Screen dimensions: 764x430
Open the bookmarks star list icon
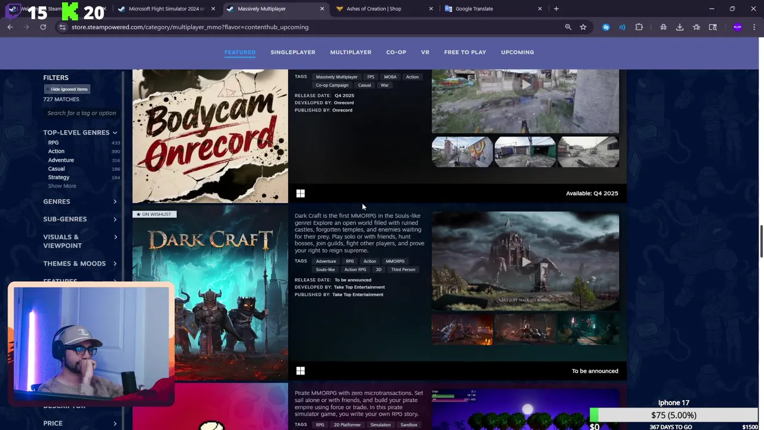(697, 27)
